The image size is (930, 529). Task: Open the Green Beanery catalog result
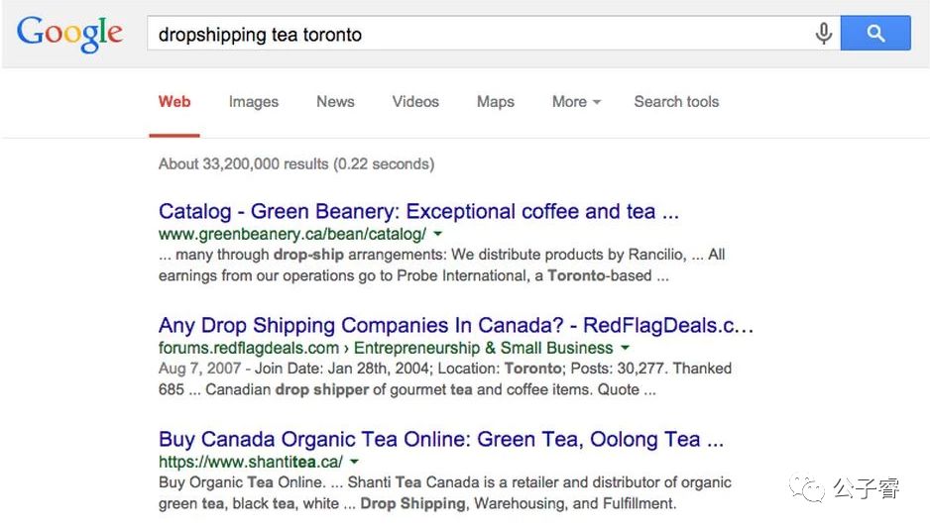point(418,211)
